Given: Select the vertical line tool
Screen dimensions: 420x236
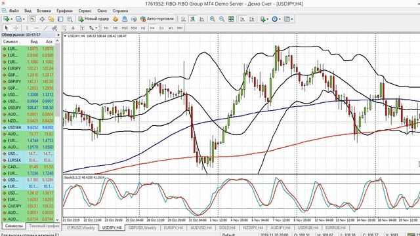Looking at the screenshot, I should click(26, 28).
